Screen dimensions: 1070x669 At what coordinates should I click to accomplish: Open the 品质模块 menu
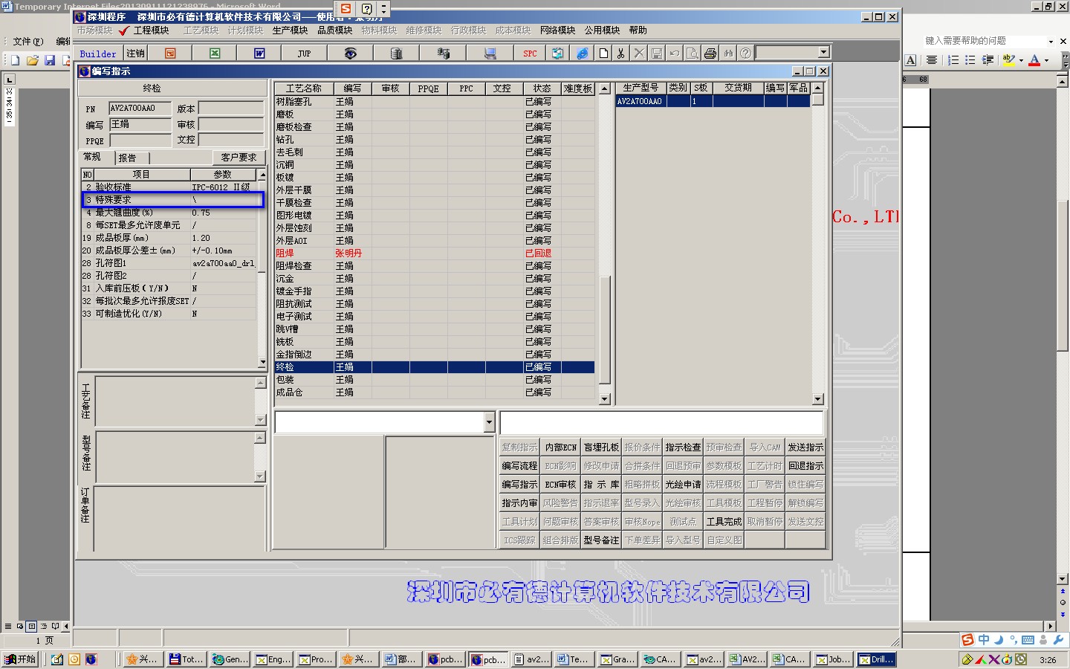coord(334,30)
